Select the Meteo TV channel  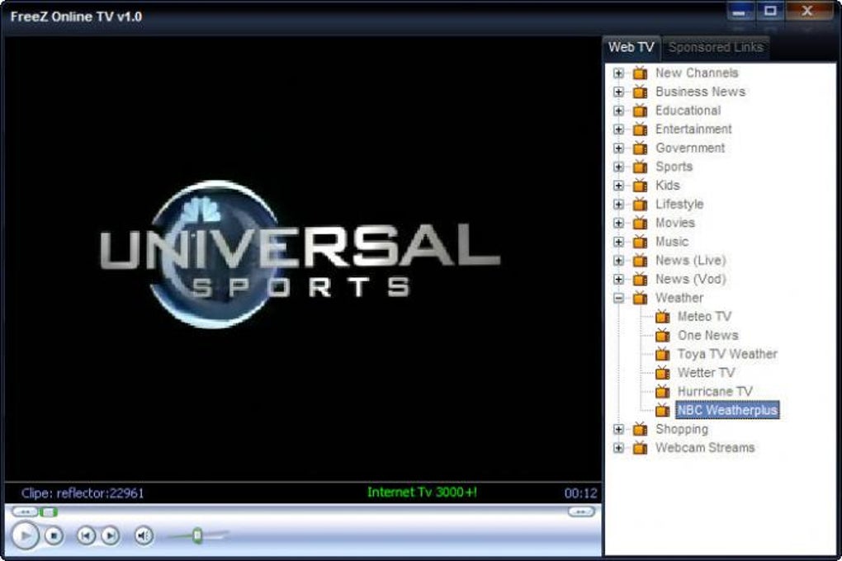coord(704,317)
